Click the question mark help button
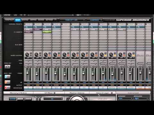 [x=55, y=20]
